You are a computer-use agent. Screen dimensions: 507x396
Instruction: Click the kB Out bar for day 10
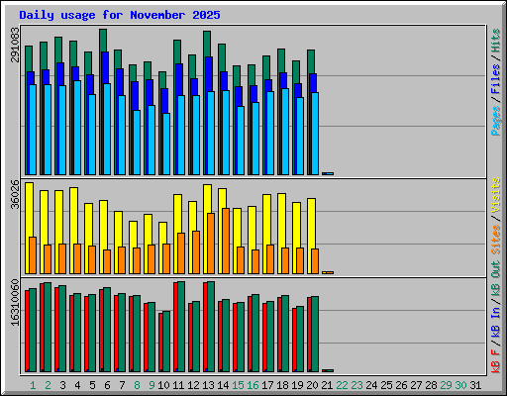click(x=166, y=342)
